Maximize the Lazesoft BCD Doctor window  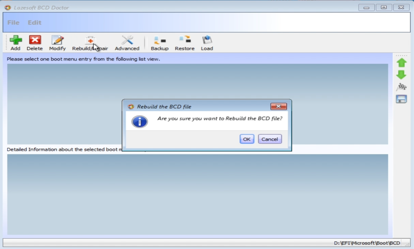click(x=384, y=7)
